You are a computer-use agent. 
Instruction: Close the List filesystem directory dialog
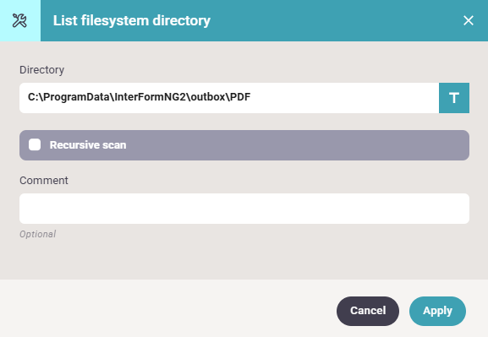pos(468,21)
